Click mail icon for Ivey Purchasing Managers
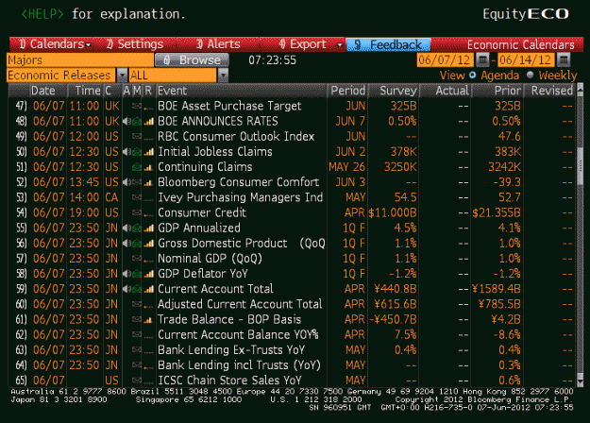Viewport: 590px width, 423px height. (x=137, y=197)
